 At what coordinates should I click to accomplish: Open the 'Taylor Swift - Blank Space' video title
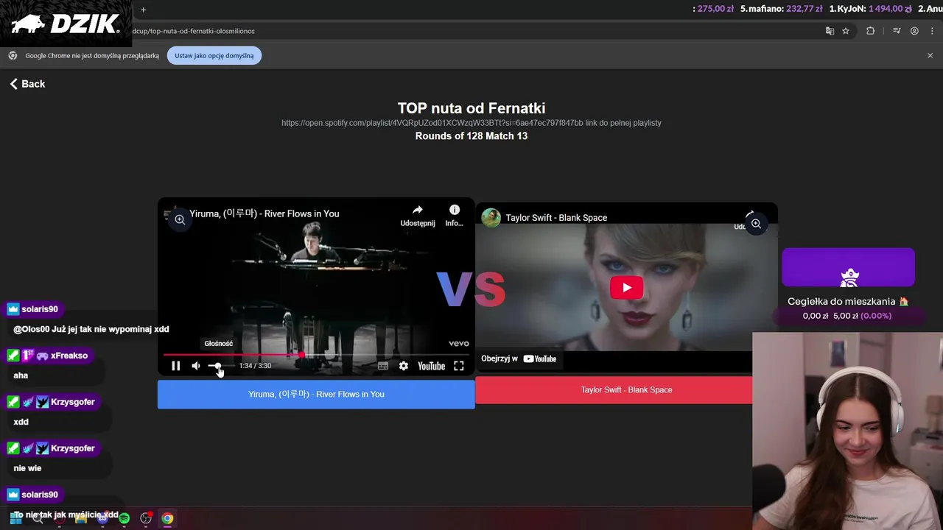(x=556, y=218)
